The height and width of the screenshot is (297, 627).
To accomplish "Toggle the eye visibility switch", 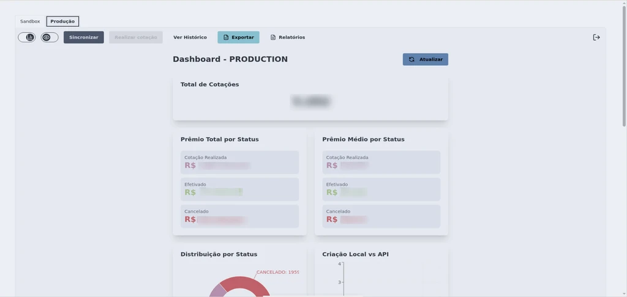I will tap(50, 37).
